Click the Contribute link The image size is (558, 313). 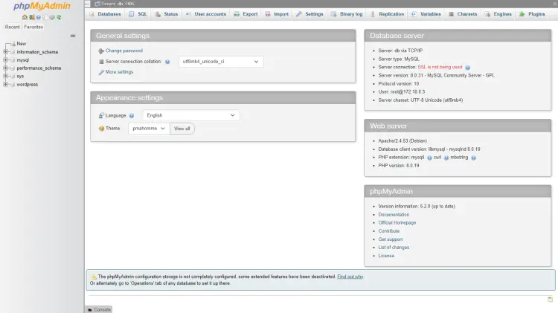coord(389,231)
